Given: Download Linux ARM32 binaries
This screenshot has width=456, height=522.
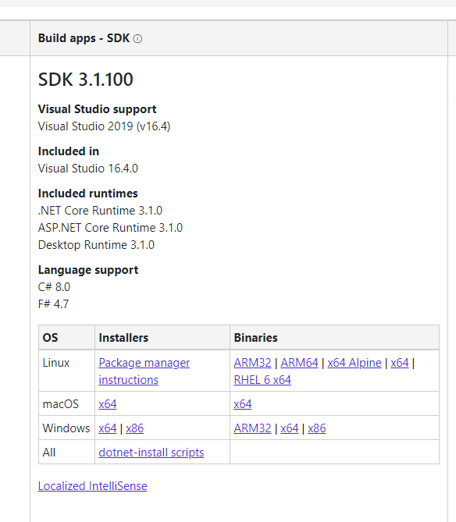Looking at the screenshot, I should click(252, 363).
